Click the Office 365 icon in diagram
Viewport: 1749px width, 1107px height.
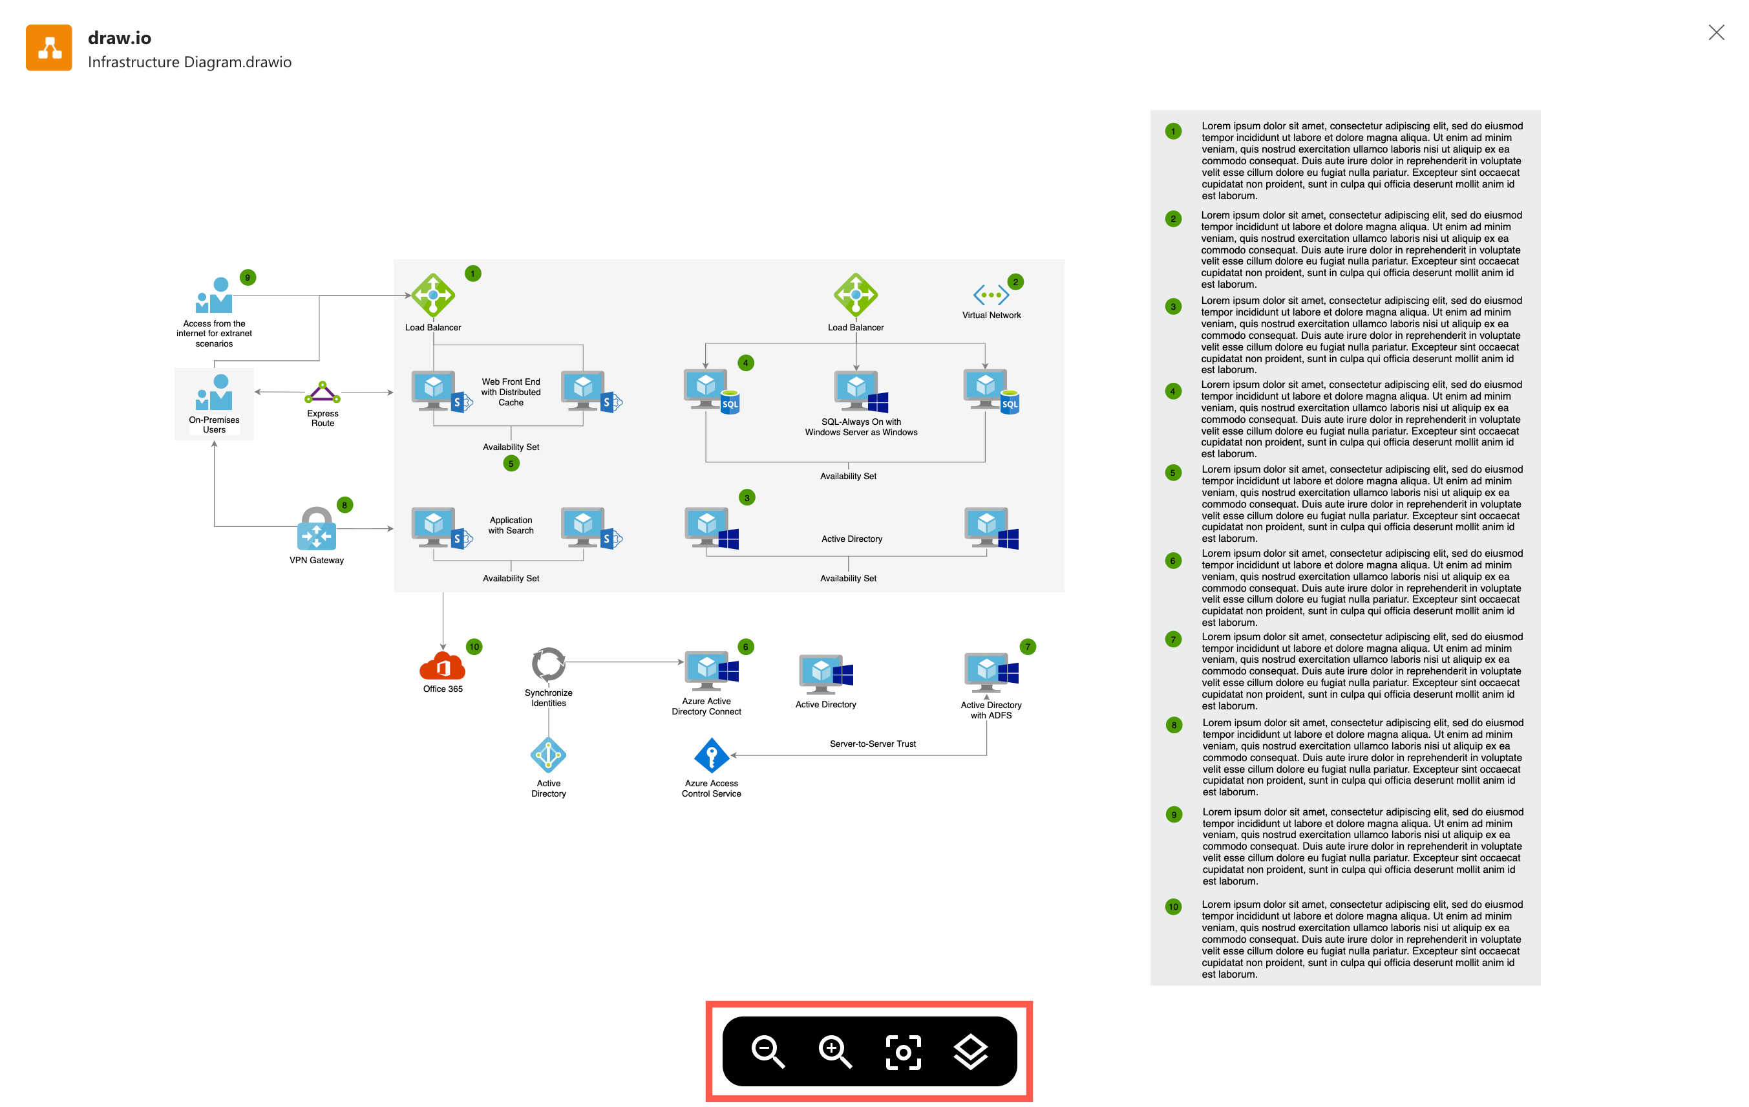pos(441,665)
